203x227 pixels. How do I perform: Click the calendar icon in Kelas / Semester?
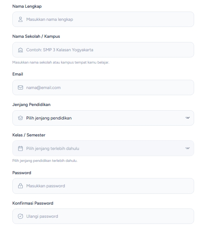(20, 148)
